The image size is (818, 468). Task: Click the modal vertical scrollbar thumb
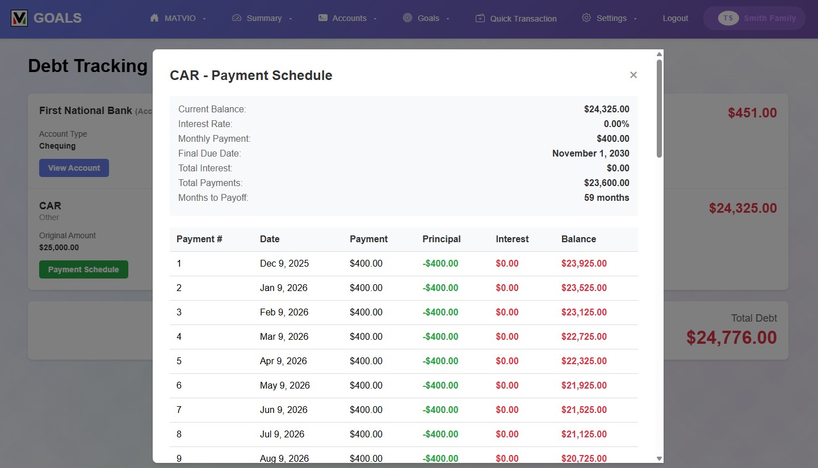tap(659, 108)
